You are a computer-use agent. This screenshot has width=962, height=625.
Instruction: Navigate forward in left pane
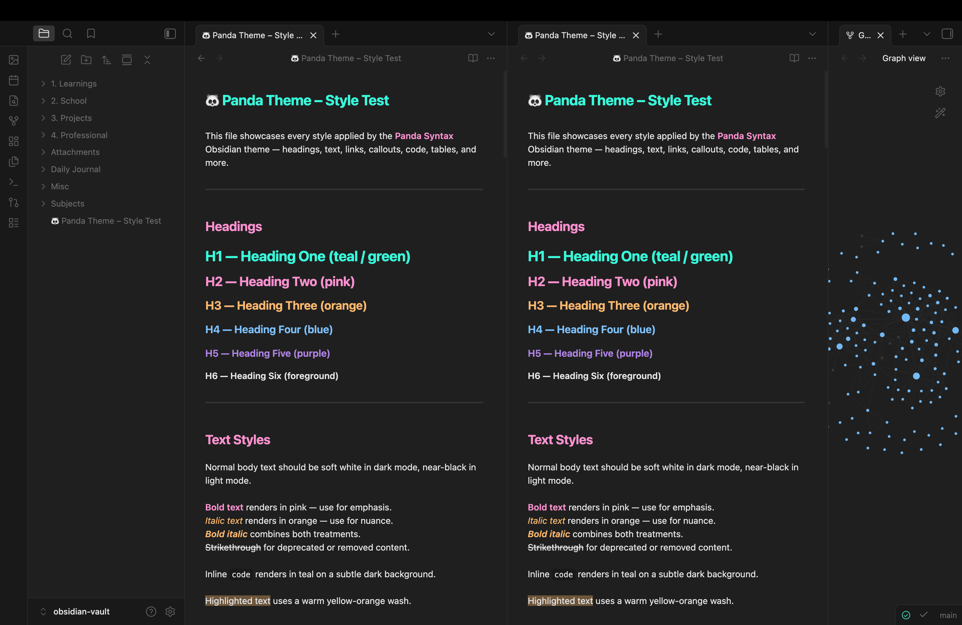coord(219,58)
